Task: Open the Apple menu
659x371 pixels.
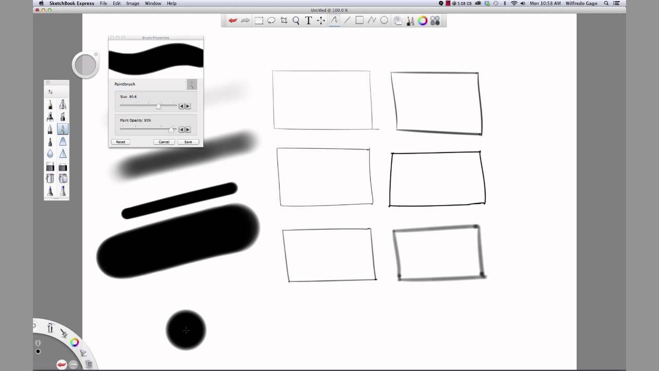Action: pyautogui.click(x=41, y=3)
